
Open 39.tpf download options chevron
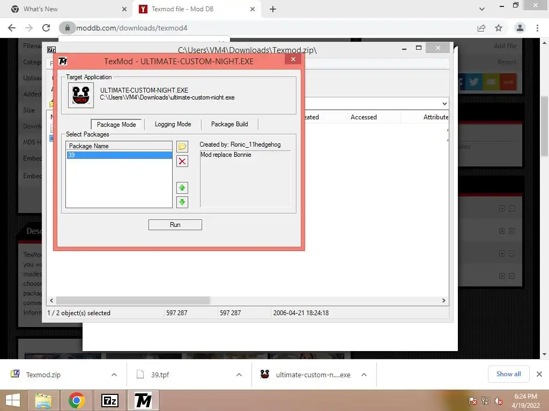click(239, 375)
